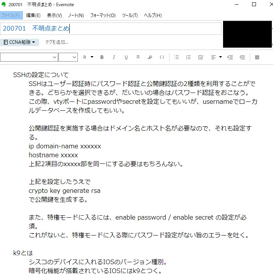Insert a table
The width and height of the screenshot is (273, 275).
click(257, 57)
